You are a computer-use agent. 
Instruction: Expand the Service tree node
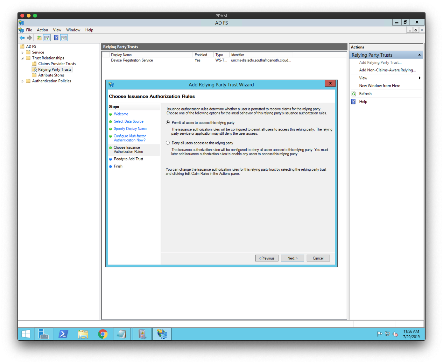click(x=22, y=53)
